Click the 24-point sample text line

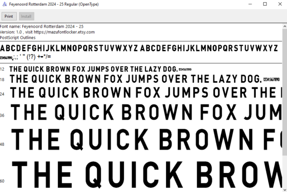tap(146, 93)
